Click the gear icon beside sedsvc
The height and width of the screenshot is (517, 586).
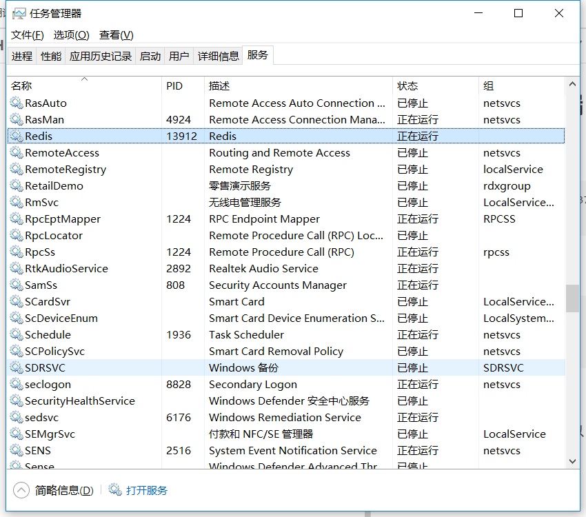pos(17,417)
